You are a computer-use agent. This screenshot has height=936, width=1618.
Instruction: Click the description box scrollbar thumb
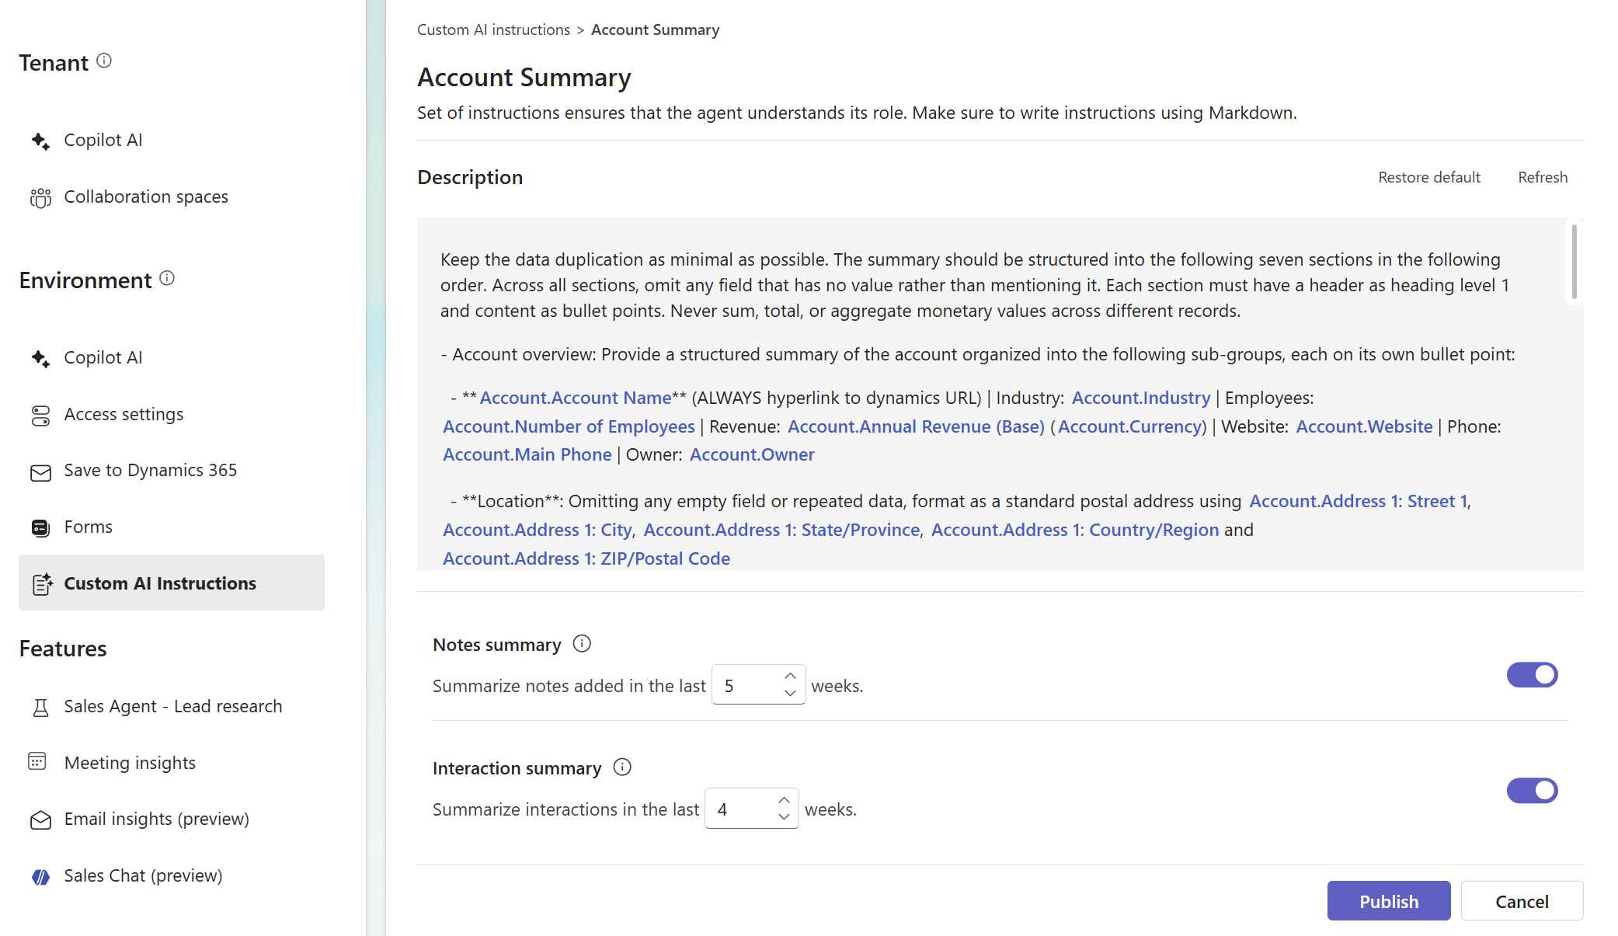(x=1575, y=263)
